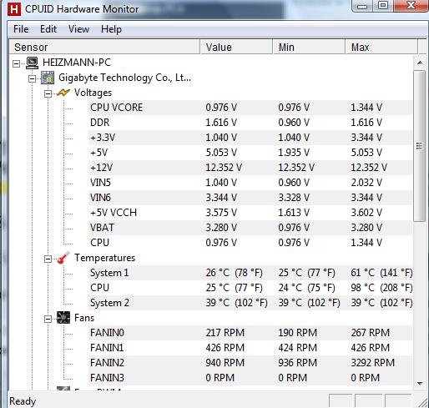
Task: Click the Sensor column header
Action: click(104, 47)
